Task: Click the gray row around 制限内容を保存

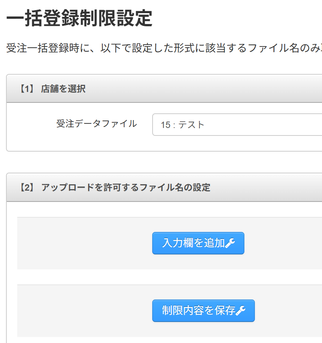Action: click(82, 311)
